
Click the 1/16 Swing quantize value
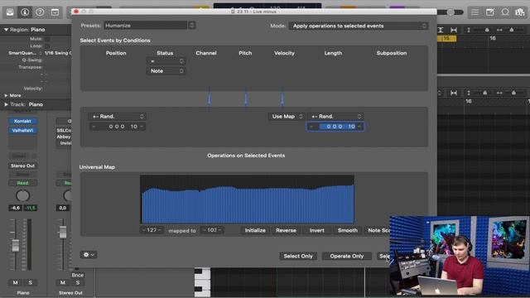(57, 53)
